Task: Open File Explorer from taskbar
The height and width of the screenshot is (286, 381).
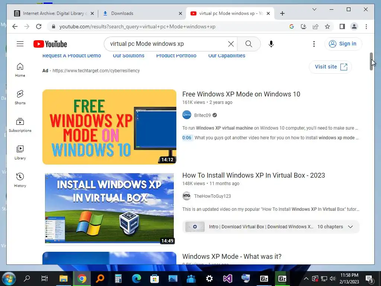Action: pos(64,279)
